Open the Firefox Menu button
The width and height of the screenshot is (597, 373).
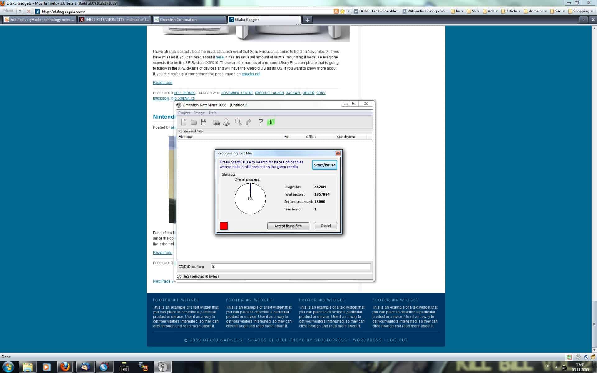[8, 11]
